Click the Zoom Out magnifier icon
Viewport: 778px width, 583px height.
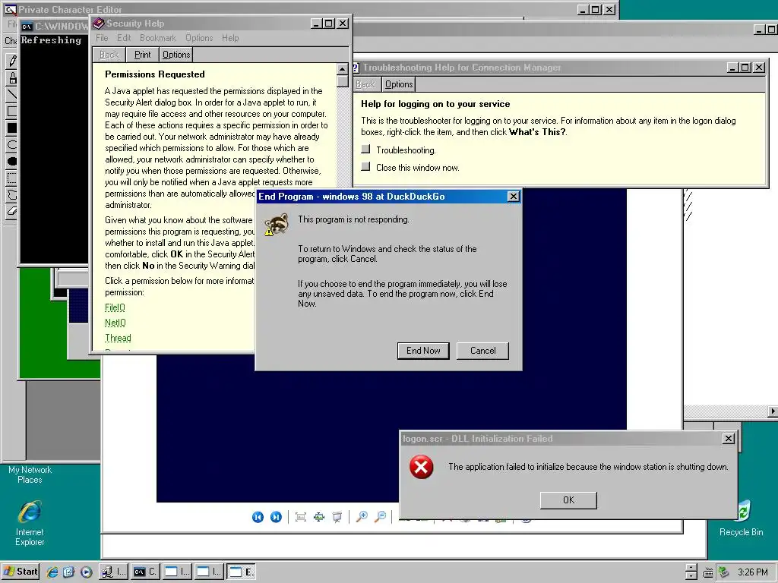click(x=380, y=517)
